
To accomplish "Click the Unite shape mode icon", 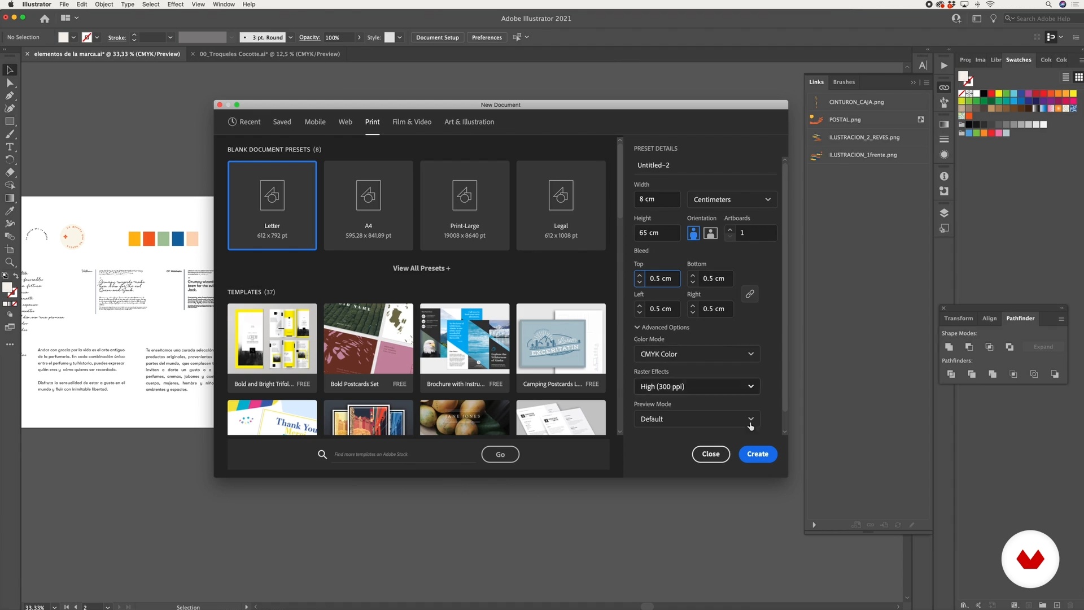I will 949,347.
